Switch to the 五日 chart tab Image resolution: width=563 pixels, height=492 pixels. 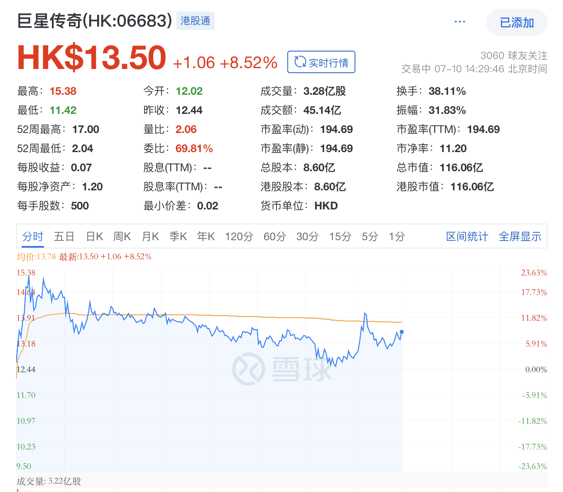tap(64, 236)
